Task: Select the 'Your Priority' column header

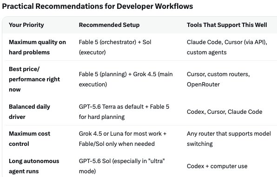Action: (26, 25)
